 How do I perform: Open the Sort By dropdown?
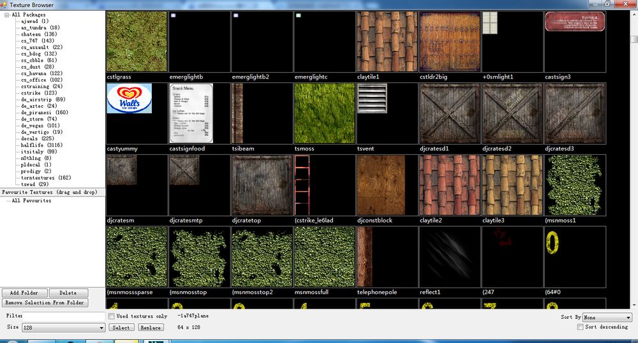tap(606, 317)
